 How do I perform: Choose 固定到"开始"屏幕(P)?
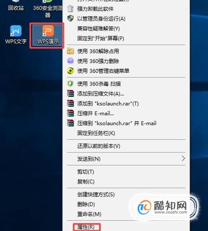click(100, 39)
